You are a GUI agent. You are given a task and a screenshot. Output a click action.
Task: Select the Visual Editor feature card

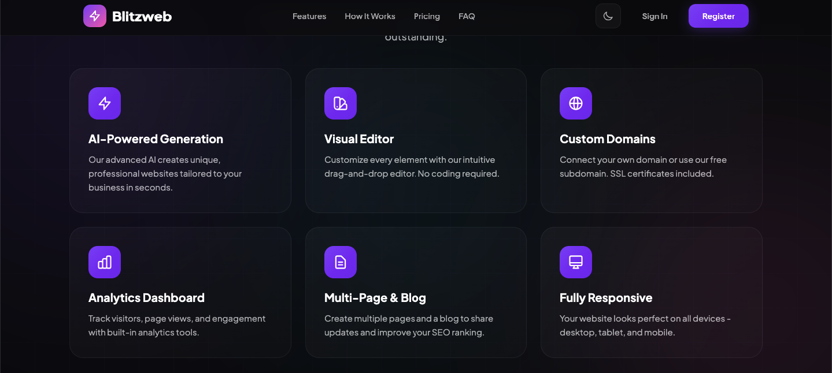[416, 140]
